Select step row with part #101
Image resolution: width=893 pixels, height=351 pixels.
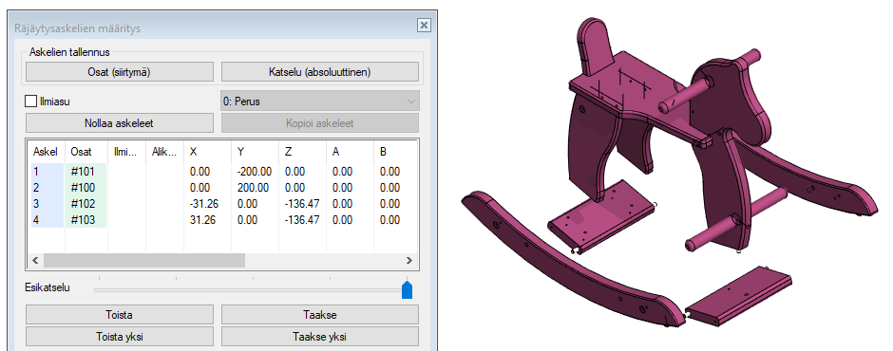[x=222, y=172]
